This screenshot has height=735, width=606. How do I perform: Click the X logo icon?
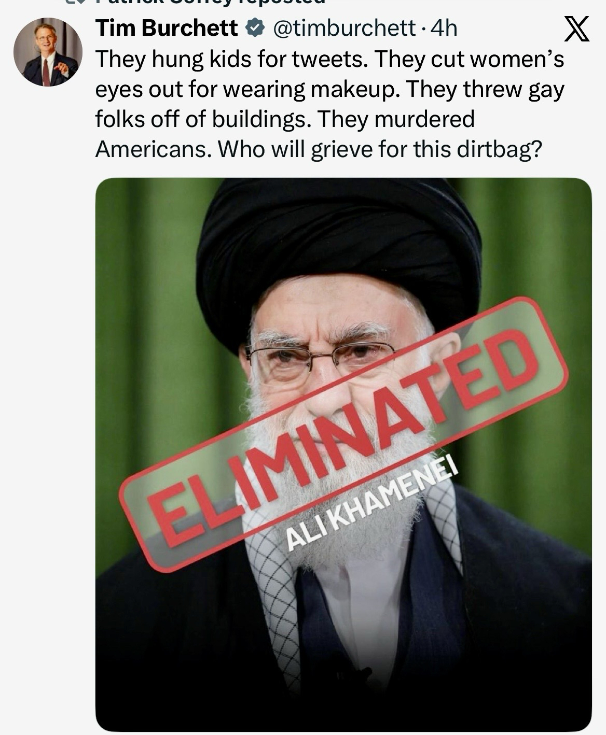coord(576,29)
